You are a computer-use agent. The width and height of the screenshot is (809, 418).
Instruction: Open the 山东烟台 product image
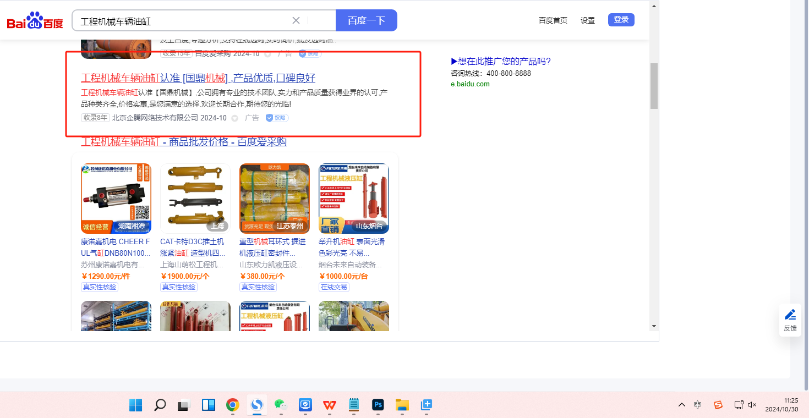tap(354, 199)
